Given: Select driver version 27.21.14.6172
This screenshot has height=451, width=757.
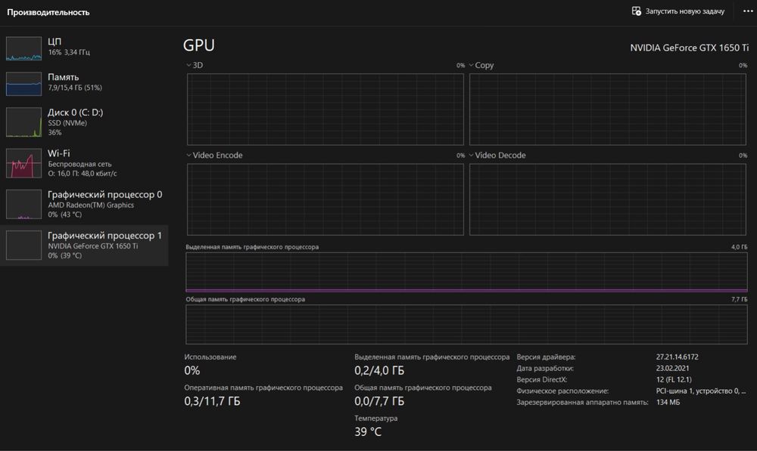Looking at the screenshot, I should point(678,357).
